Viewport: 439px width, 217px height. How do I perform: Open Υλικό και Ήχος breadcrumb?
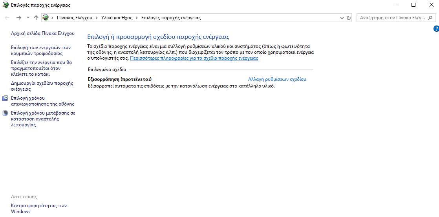pos(117,18)
